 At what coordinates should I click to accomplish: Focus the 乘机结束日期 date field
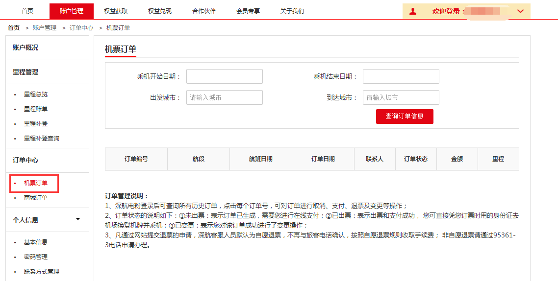pos(401,76)
